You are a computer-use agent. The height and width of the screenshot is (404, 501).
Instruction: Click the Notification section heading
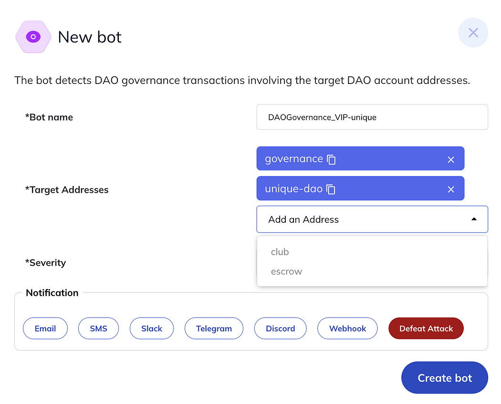pyautogui.click(x=52, y=293)
